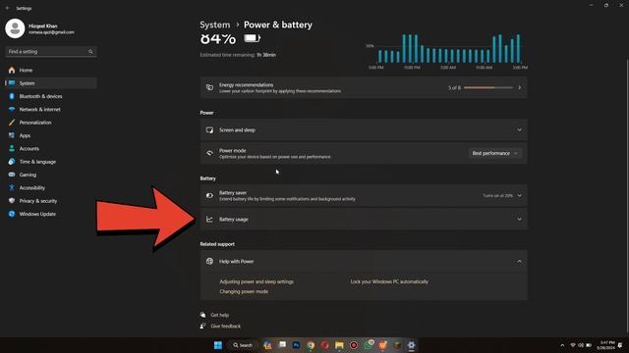Click the Wi-Fi icon in the system tray

tap(573, 345)
